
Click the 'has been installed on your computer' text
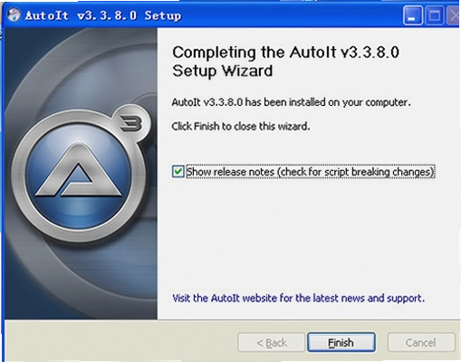tap(328, 102)
